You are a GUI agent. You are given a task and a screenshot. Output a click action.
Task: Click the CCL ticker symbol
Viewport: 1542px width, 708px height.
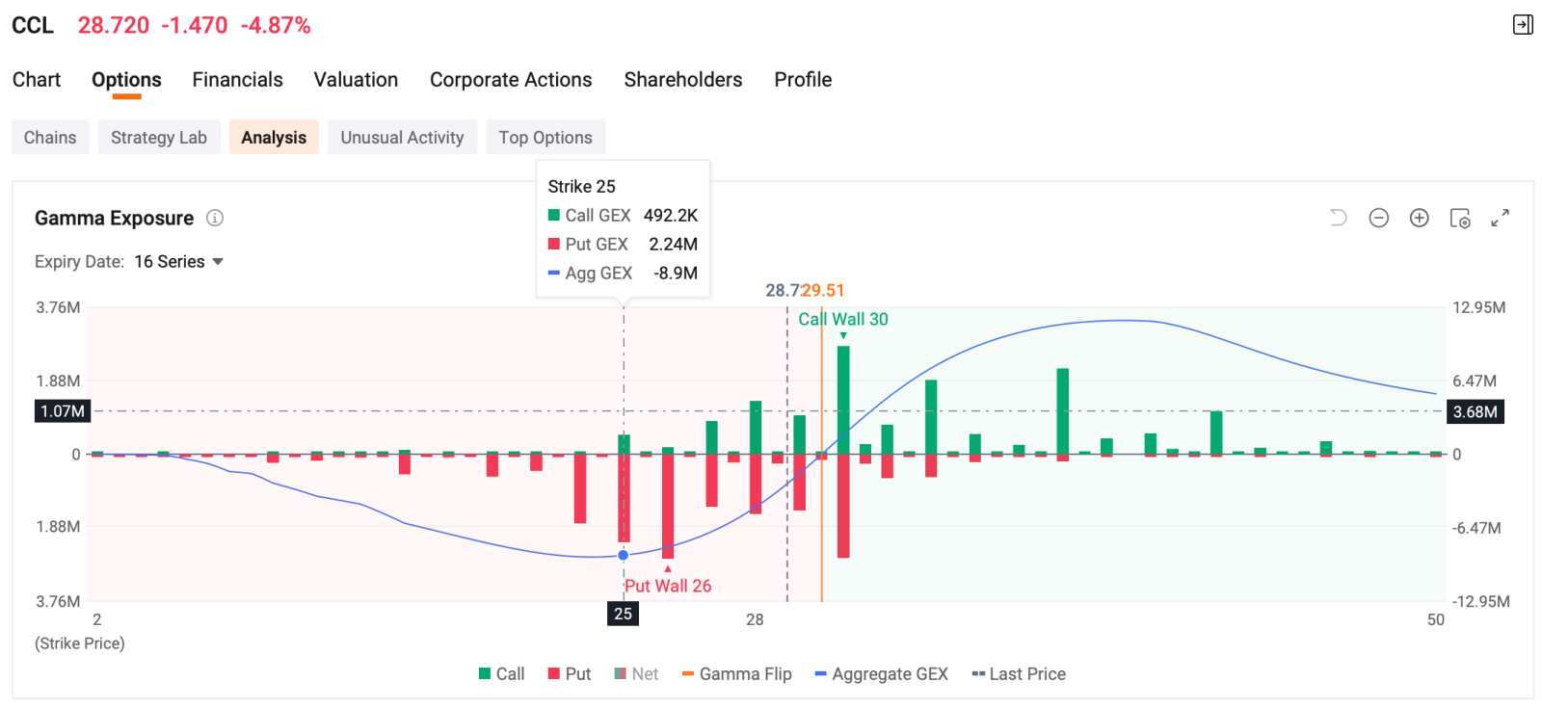[x=33, y=25]
